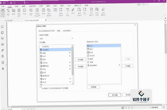Expand the 鼠标/触屏 submenu arrow in right list
Image resolution: width=167 pixels, height=110 pixels.
[x=119, y=65]
